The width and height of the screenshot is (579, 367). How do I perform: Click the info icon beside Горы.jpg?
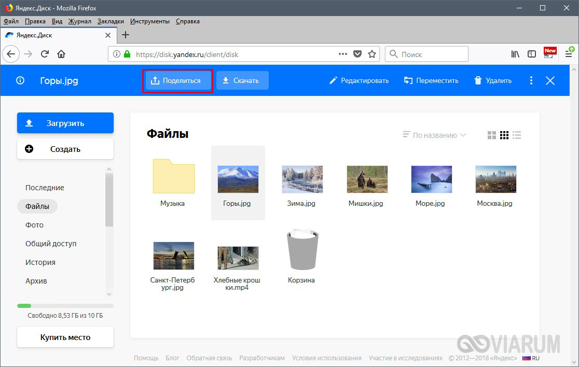[x=20, y=80]
